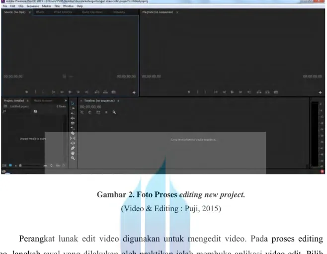Add marker in Program monitor
327x254 pixels.
tap(189, 92)
